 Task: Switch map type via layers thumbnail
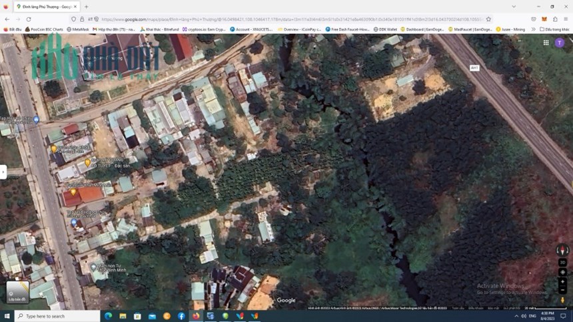click(17, 292)
